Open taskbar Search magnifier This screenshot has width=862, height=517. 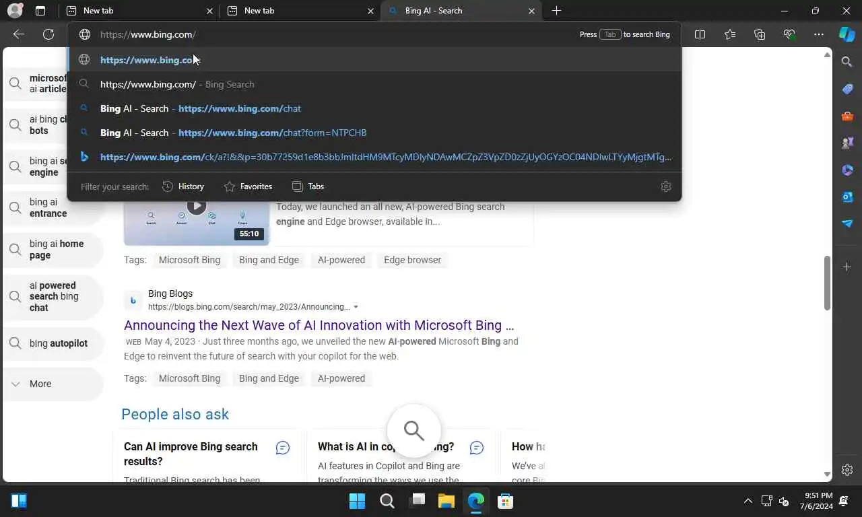pos(387,501)
